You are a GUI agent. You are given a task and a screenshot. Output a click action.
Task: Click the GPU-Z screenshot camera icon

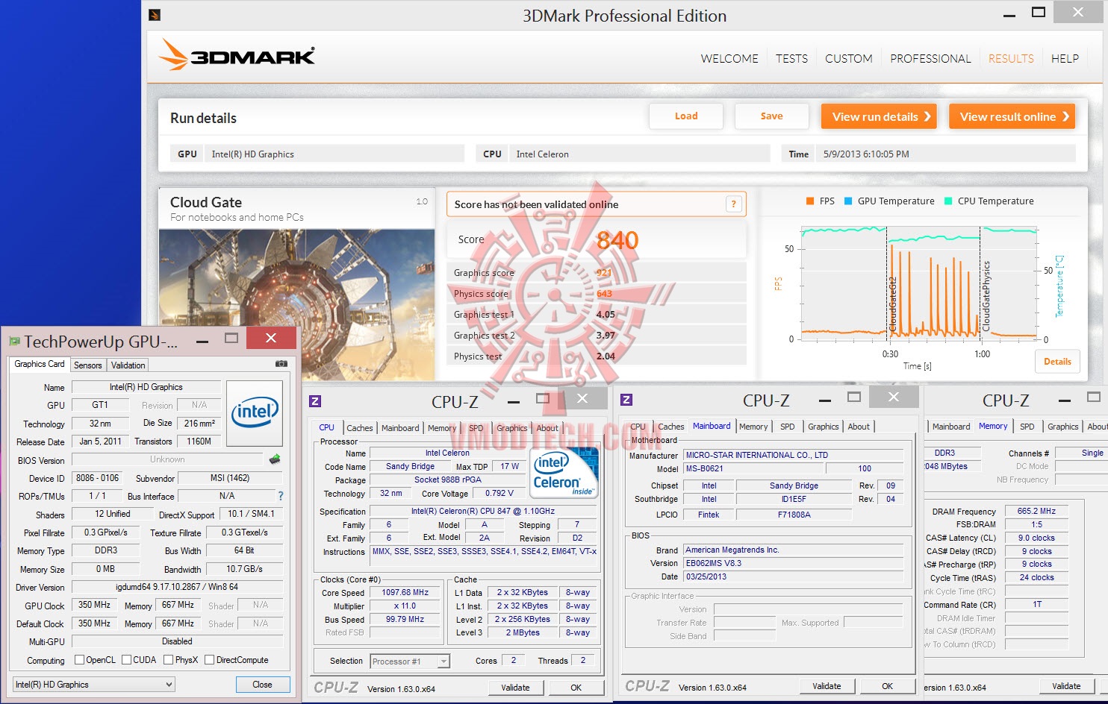click(x=281, y=364)
